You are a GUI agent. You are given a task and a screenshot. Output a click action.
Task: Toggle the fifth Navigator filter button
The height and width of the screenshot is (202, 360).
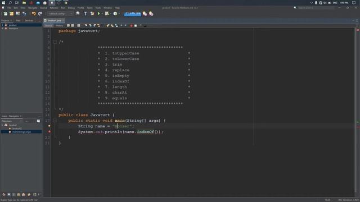tap(24, 195)
